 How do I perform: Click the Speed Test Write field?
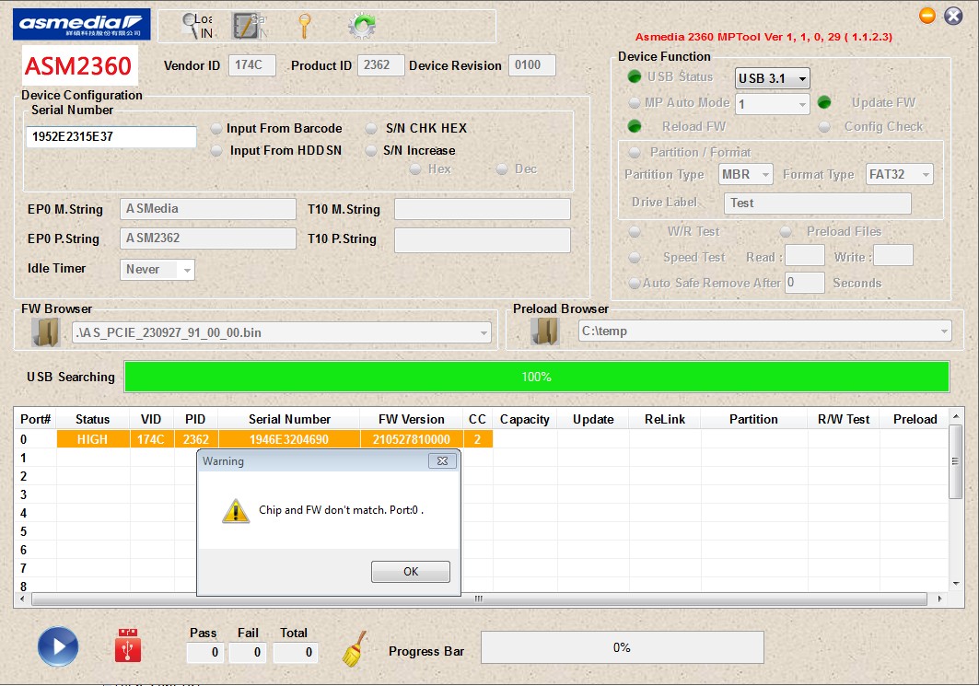892,255
